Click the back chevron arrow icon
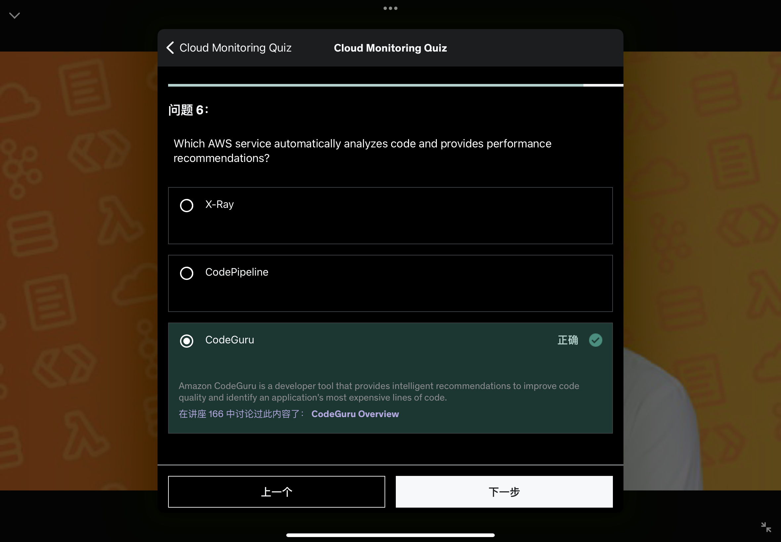781x542 pixels. pos(170,48)
